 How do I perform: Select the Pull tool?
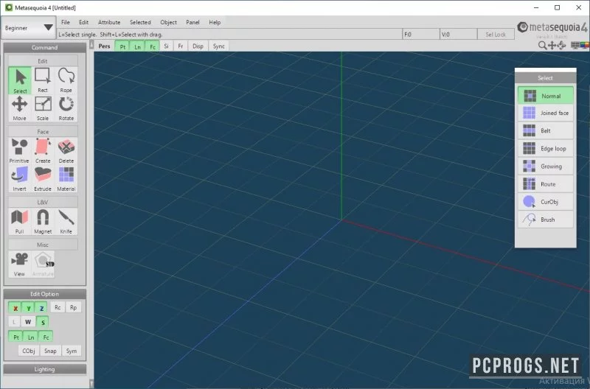pos(20,221)
